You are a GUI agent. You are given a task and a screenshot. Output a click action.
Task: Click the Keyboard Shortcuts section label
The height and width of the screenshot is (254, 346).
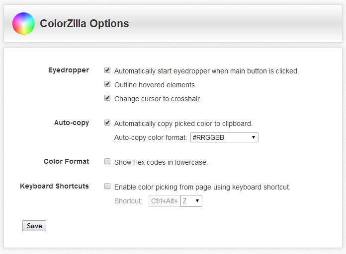pyautogui.click(x=54, y=186)
